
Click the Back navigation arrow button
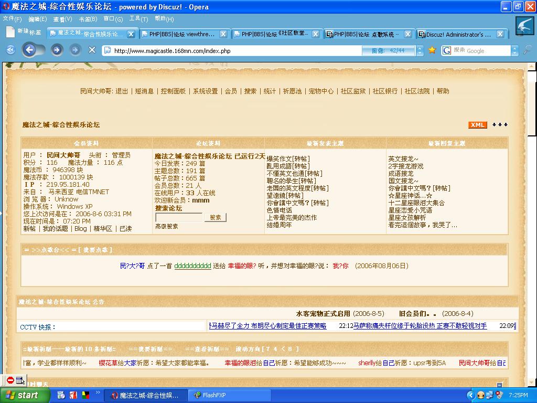[29, 50]
